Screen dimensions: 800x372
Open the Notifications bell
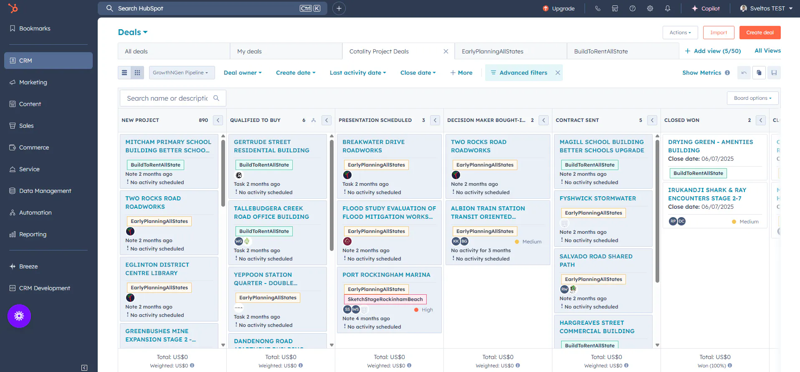tap(668, 8)
